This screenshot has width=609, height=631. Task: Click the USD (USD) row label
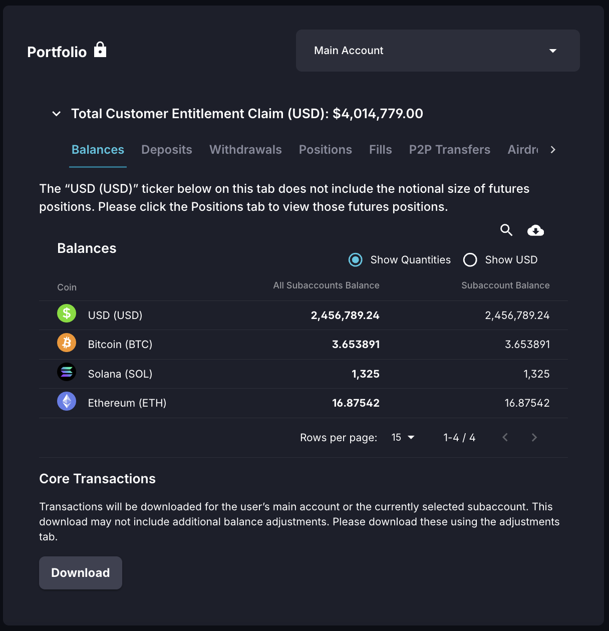[x=115, y=315]
